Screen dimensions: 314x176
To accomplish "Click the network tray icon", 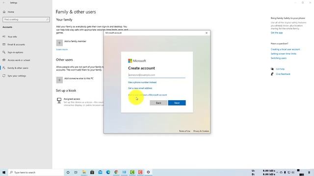I will coord(289,173).
